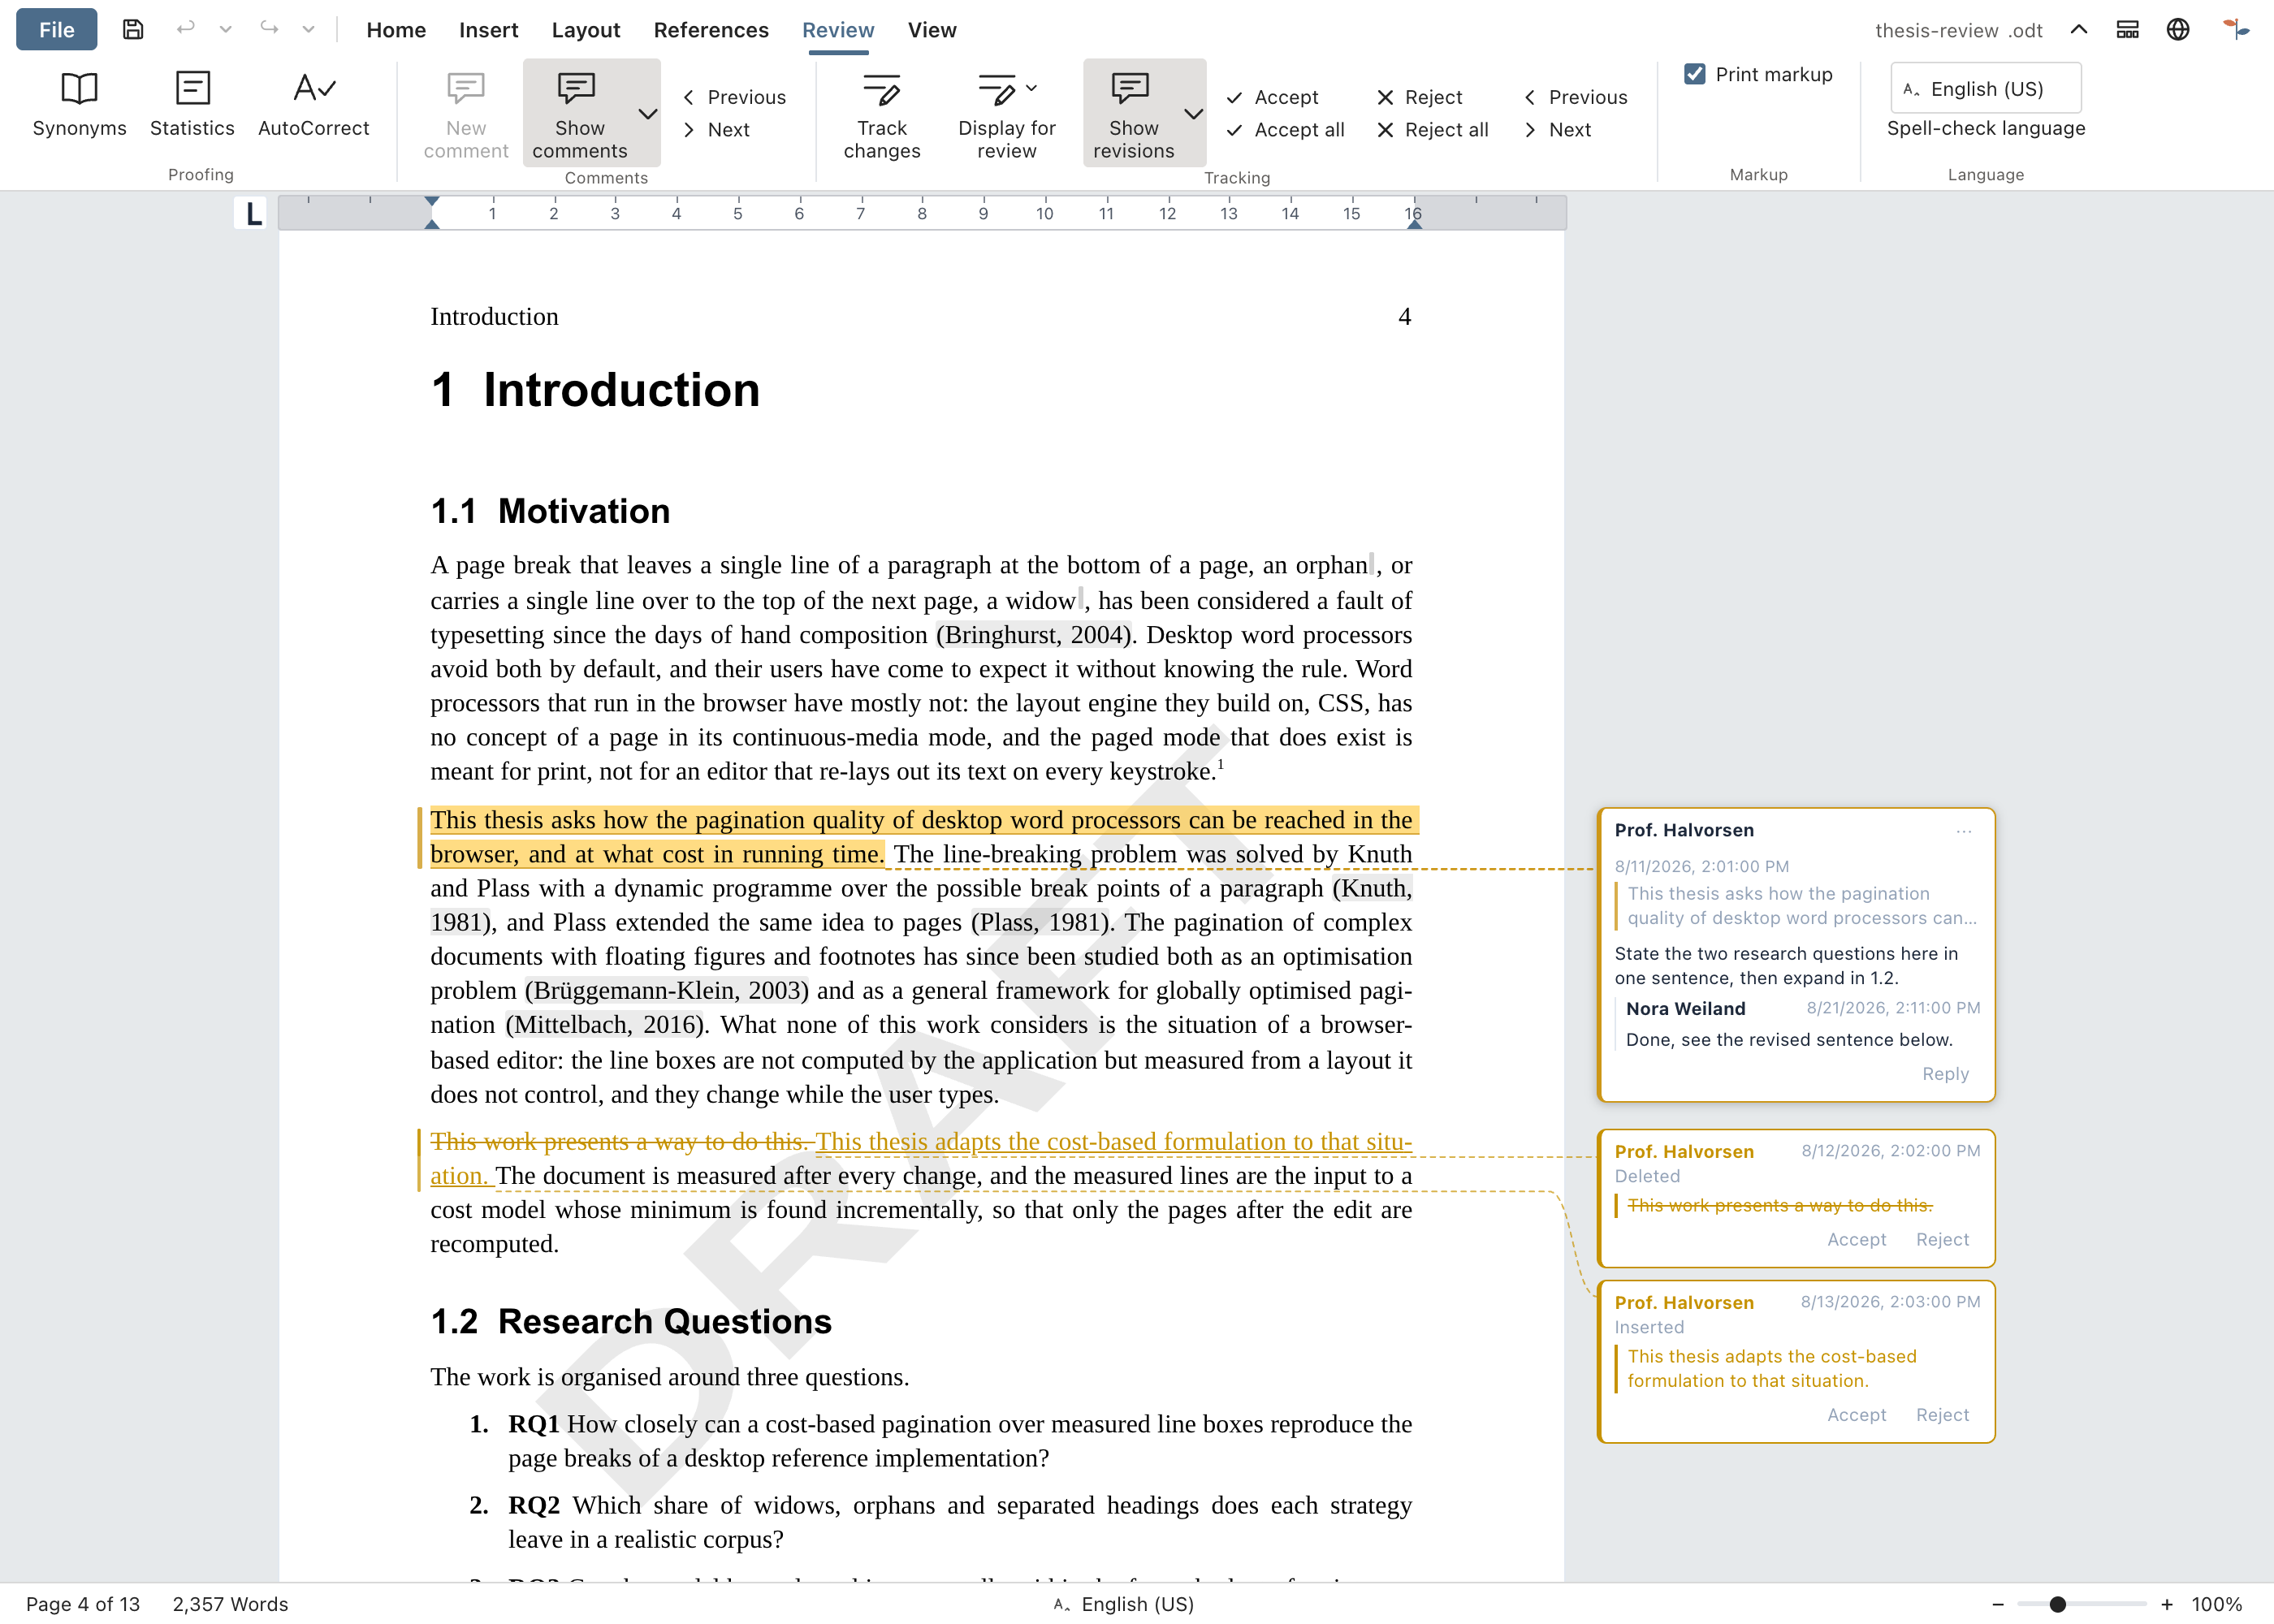This screenshot has height=1624, width=2274.
Task: Go to the Next tracked change
Action: [1557, 130]
